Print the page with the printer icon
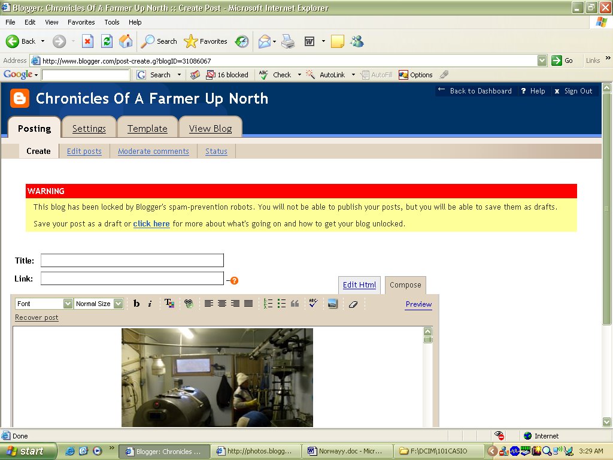Screen dimensions: 613x460 [x=288, y=41]
